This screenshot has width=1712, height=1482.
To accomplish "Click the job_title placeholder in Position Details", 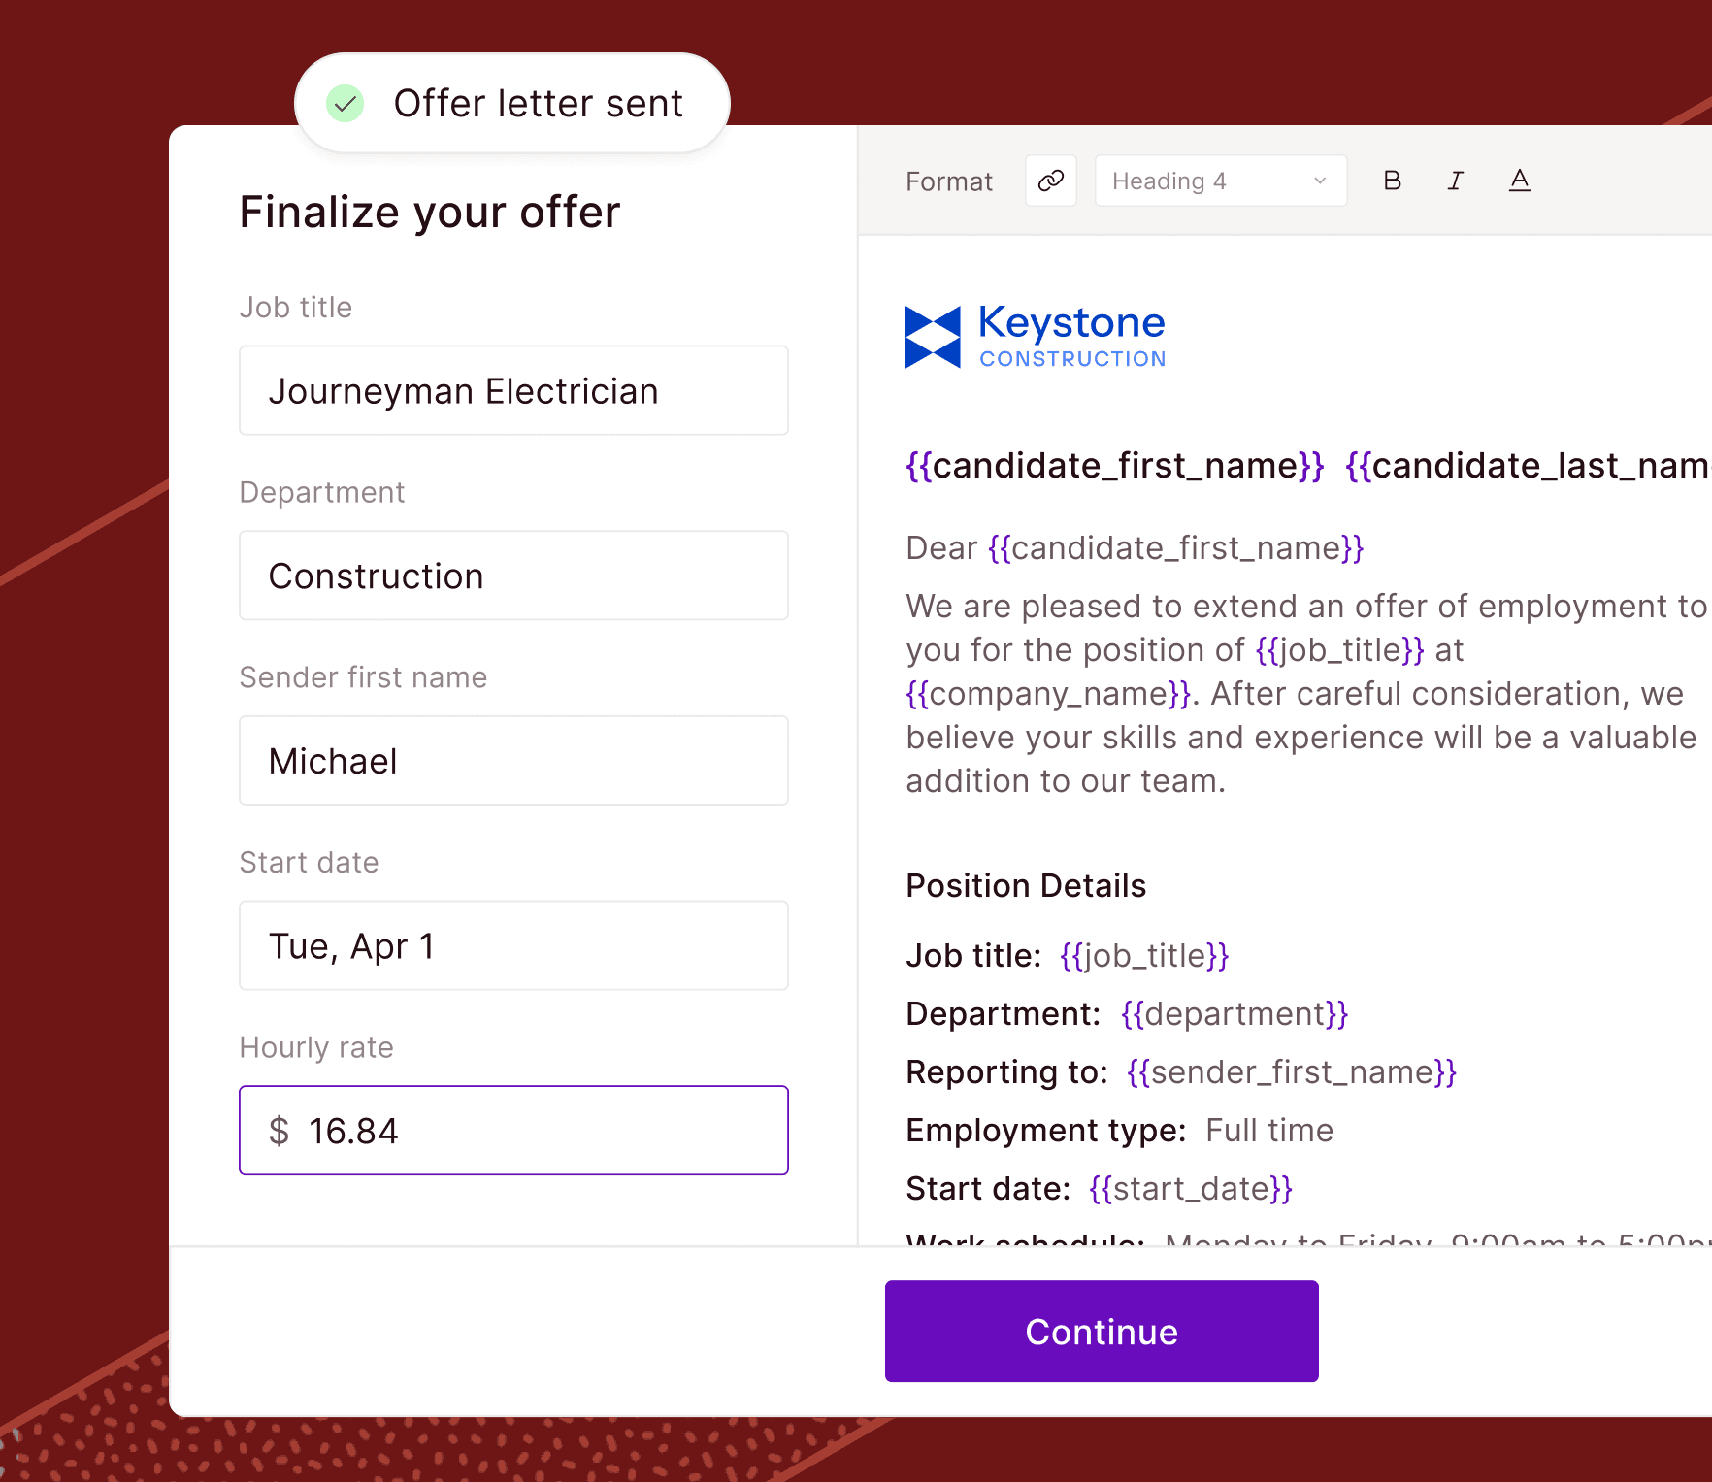I will [1143, 955].
